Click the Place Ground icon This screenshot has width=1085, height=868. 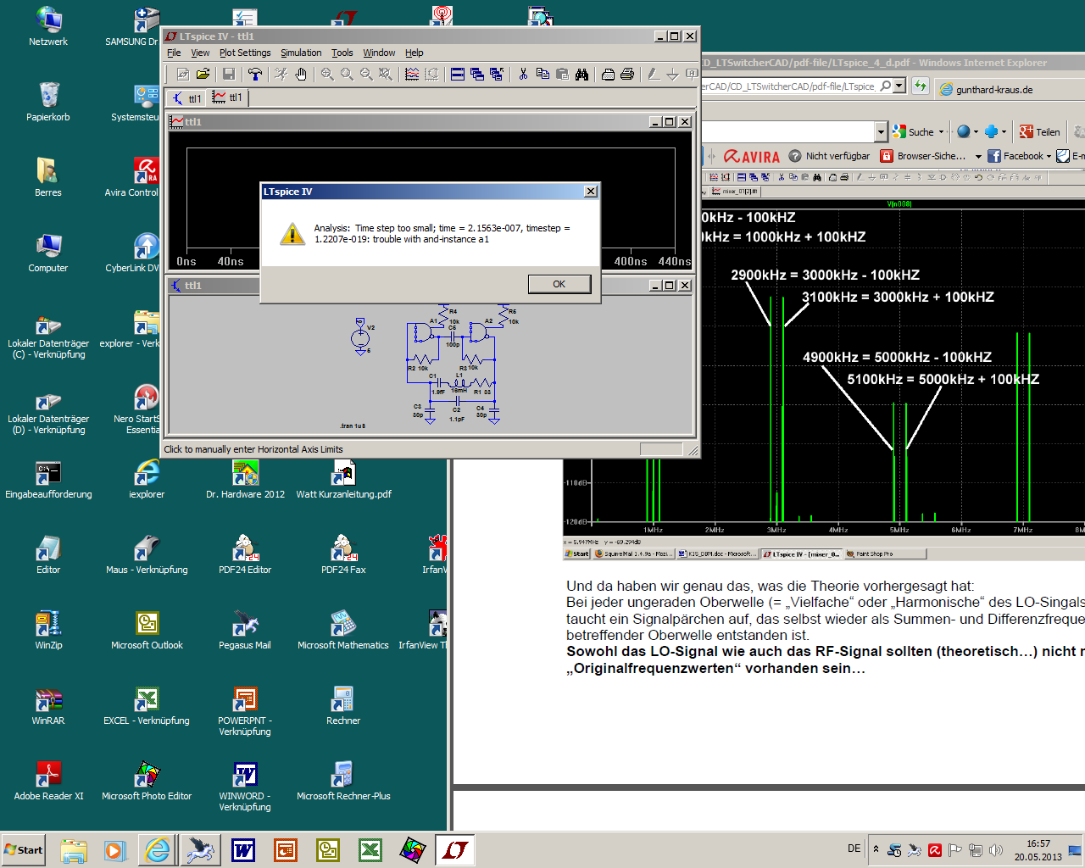673,75
